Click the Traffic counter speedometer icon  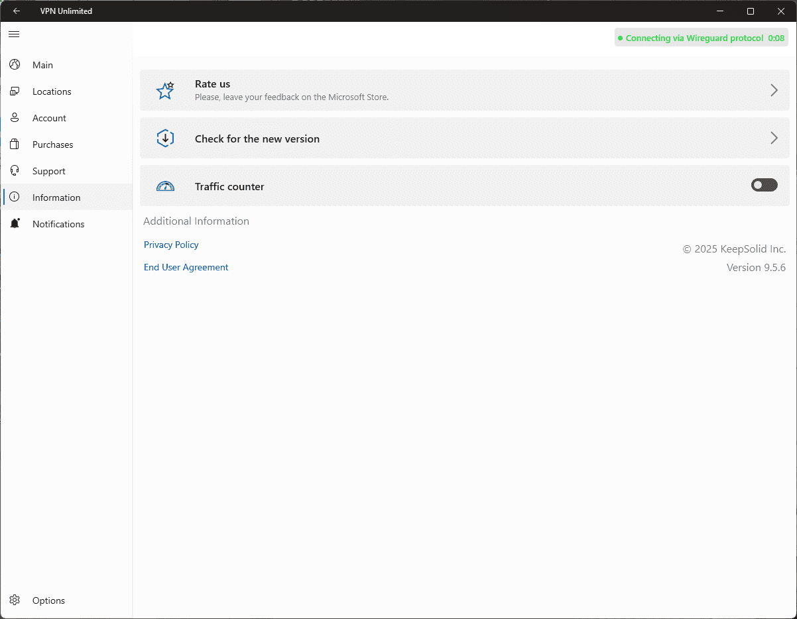click(165, 186)
